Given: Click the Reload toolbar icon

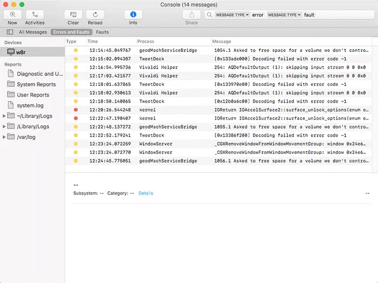Looking at the screenshot, I should (x=95, y=15).
